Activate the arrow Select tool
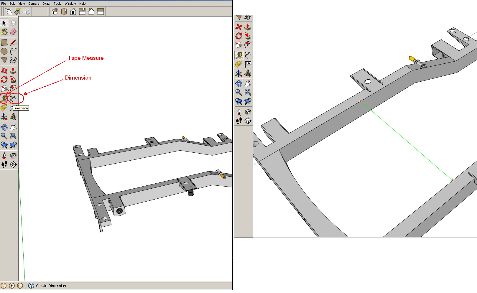Viewport: 477px width, 293px height. [x=4, y=23]
